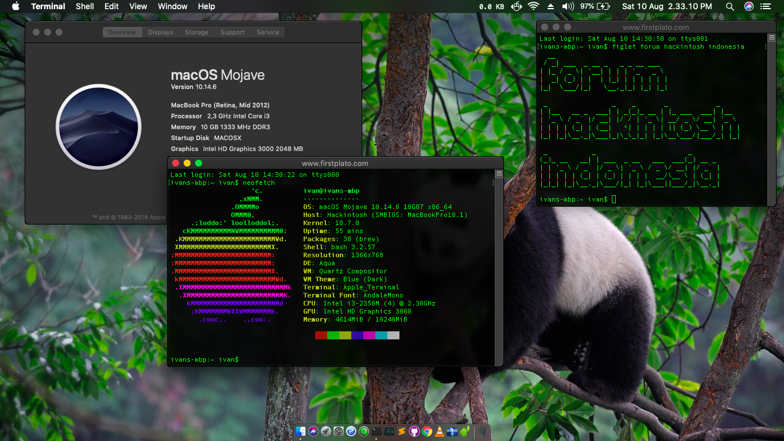
Task: Launch Sublime Text from the Dock
Action: click(402, 431)
